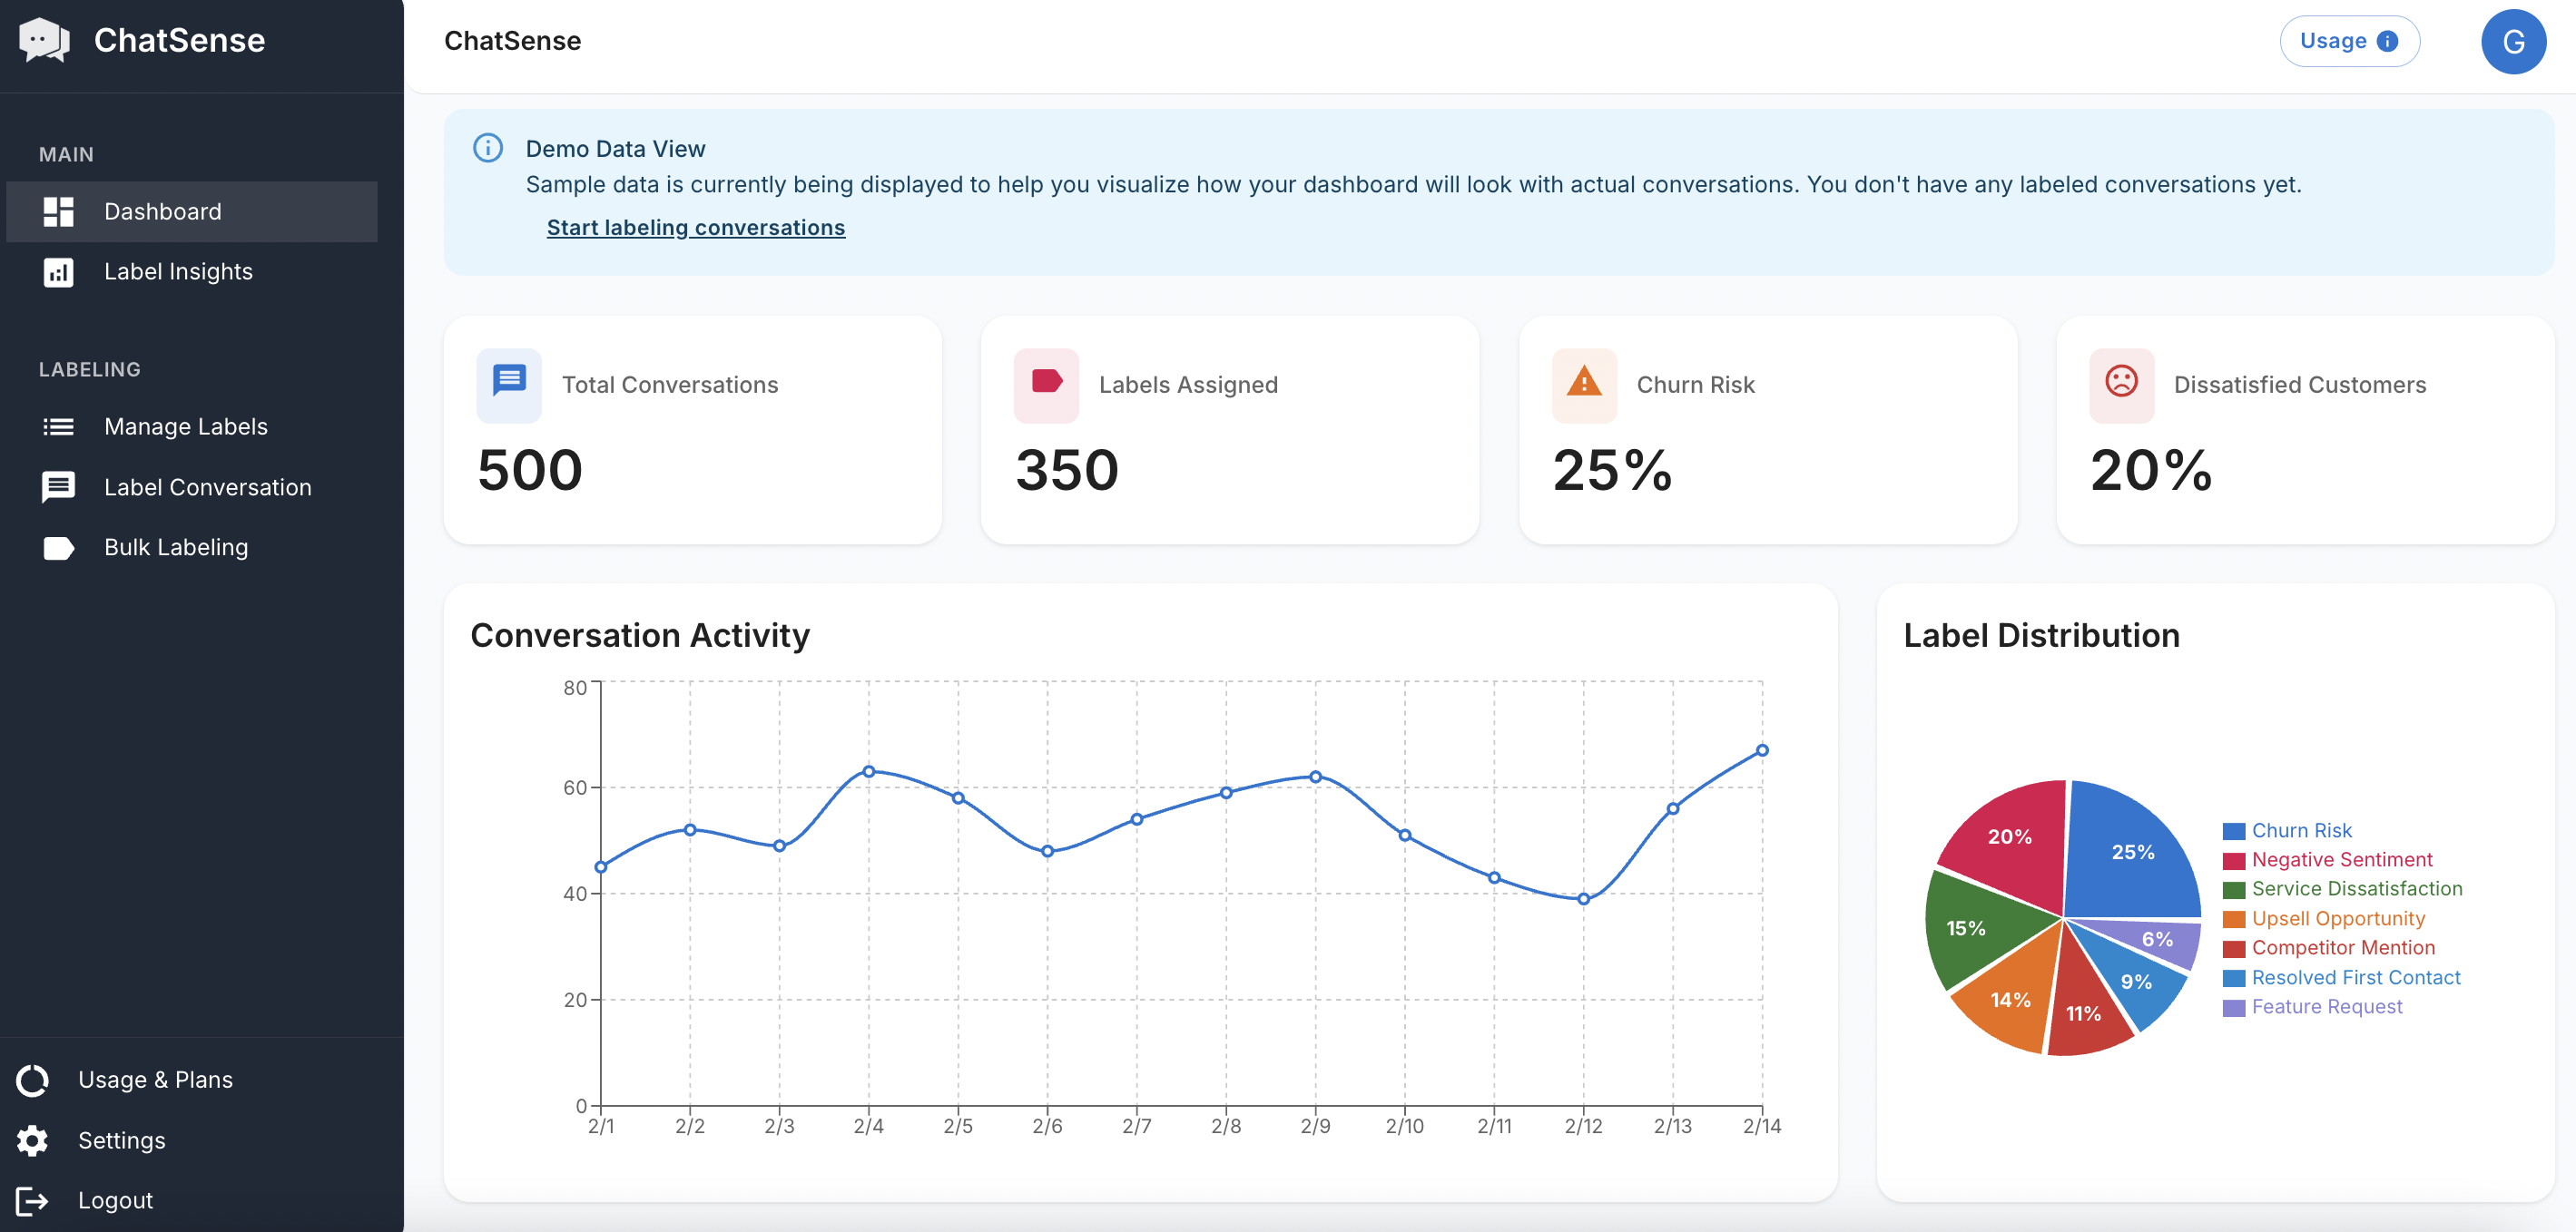
Task: Click the Label Insights chart icon
Action: coord(58,272)
